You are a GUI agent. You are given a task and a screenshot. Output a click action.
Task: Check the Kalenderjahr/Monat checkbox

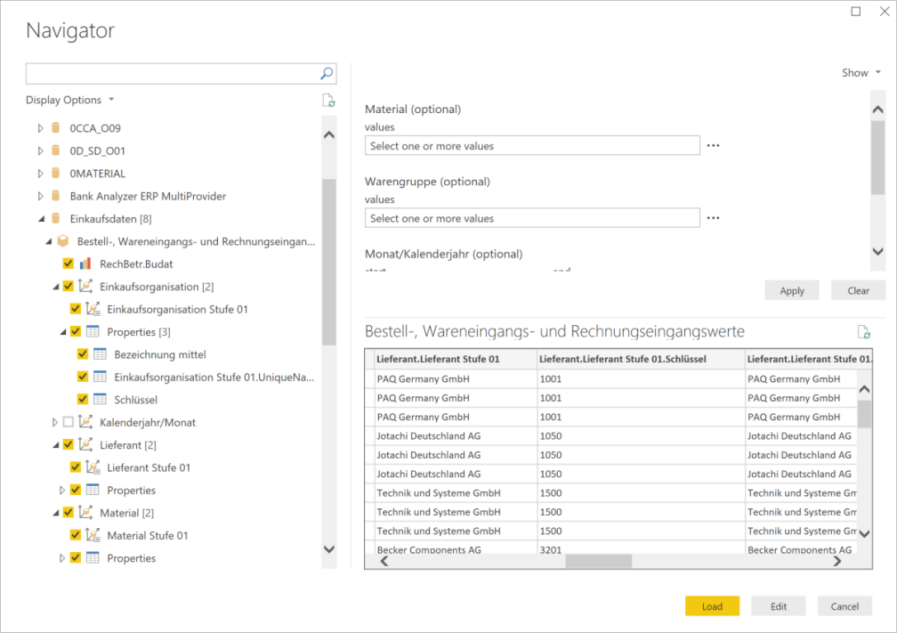tap(69, 422)
